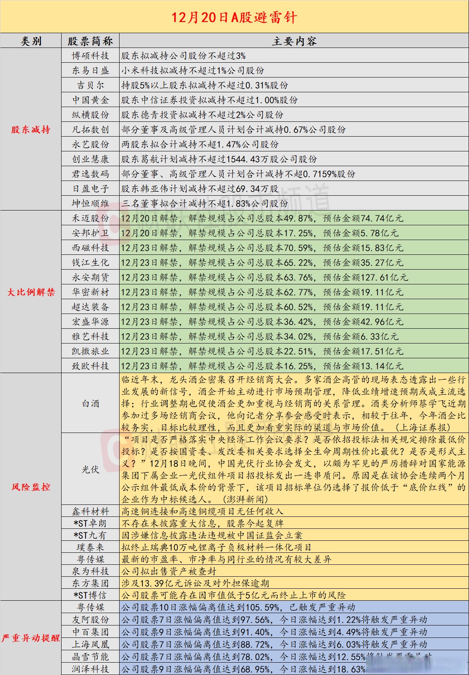Click stock name "博硕科技"
This screenshot has width=469, height=675.
click(x=90, y=56)
